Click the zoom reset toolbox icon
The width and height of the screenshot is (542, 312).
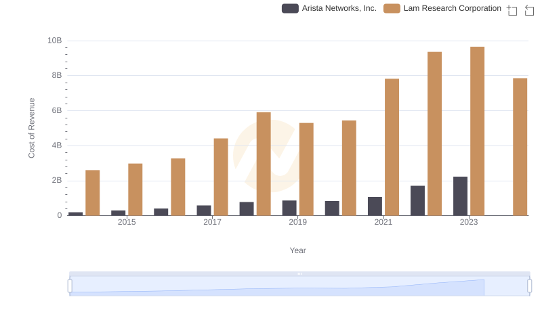click(x=529, y=10)
